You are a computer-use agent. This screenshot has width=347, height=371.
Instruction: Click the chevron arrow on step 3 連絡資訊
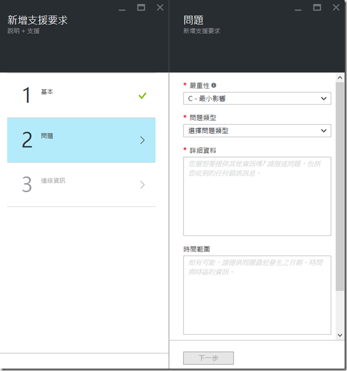(142, 185)
